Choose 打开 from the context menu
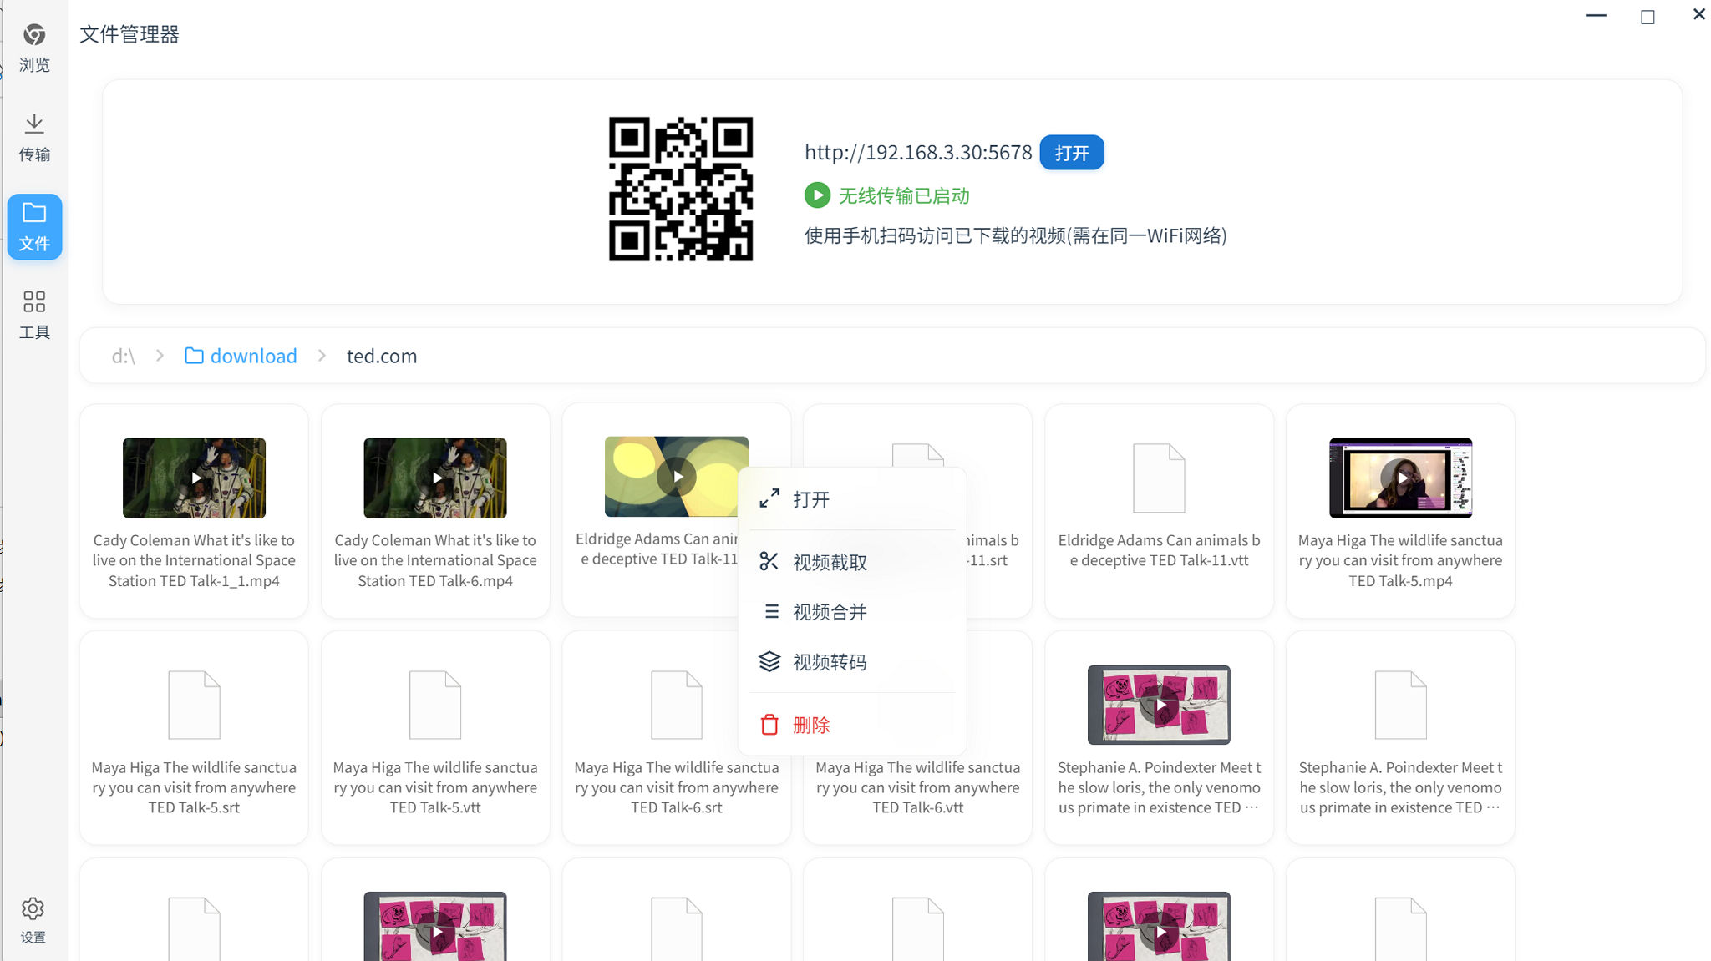1711x961 pixels. pyautogui.click(x=852, y=499)
